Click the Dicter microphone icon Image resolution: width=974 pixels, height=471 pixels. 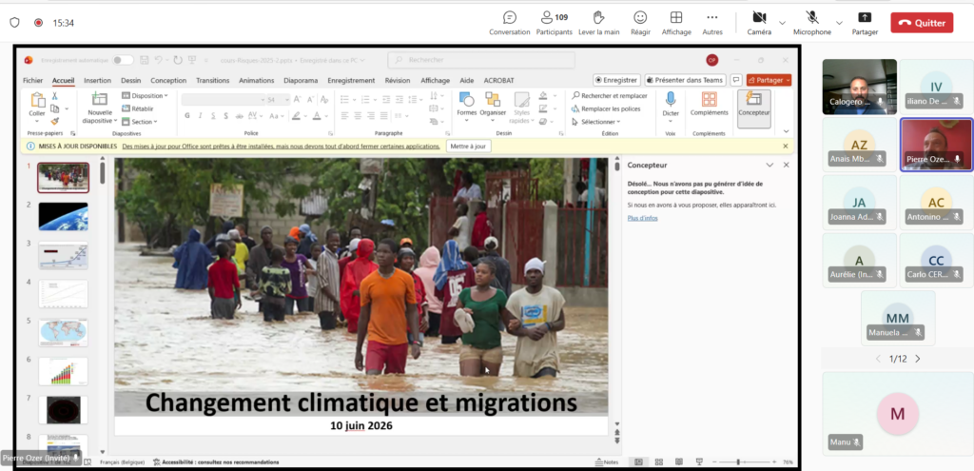pos(671,99)
